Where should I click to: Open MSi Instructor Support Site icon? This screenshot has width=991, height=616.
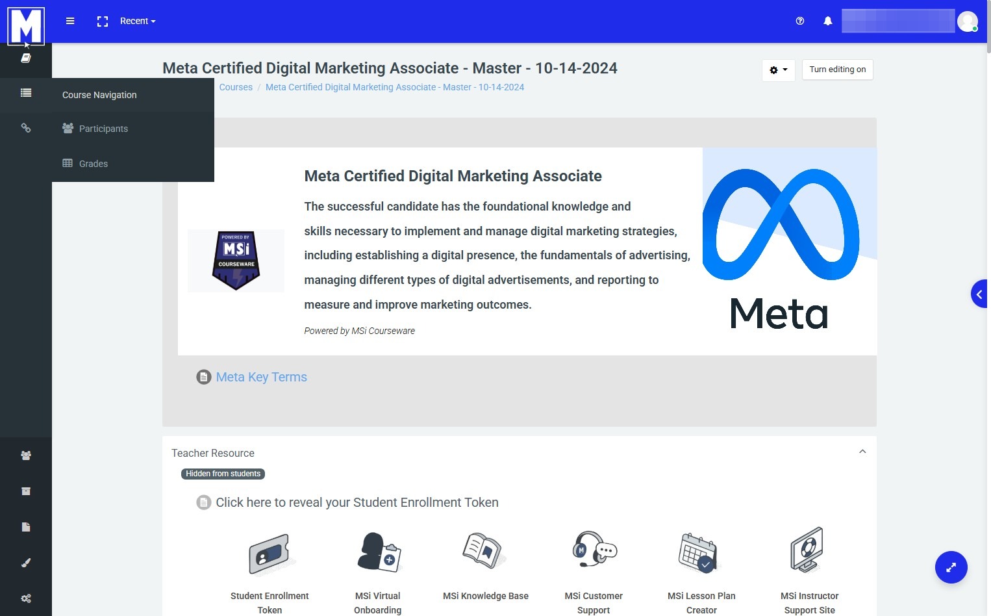tap(808, 550)
